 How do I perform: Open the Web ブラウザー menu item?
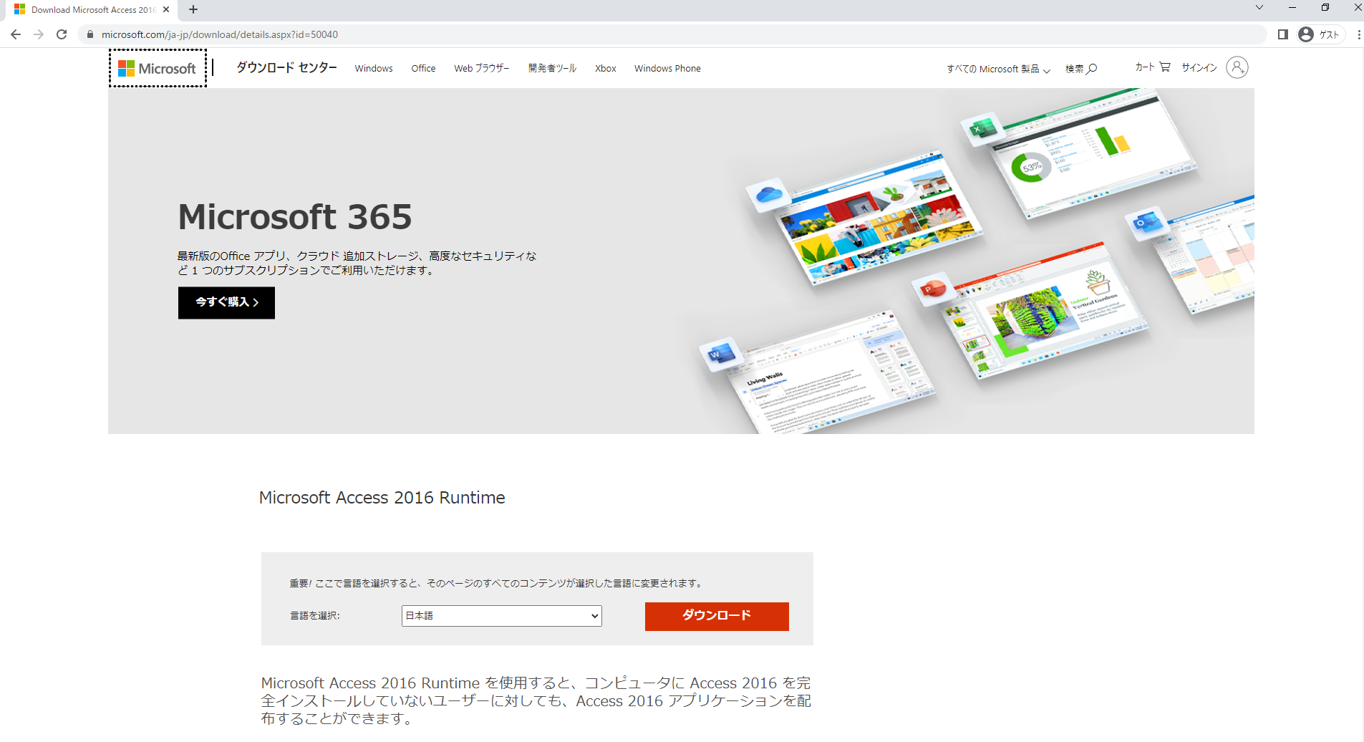click(x=481, y=69)
